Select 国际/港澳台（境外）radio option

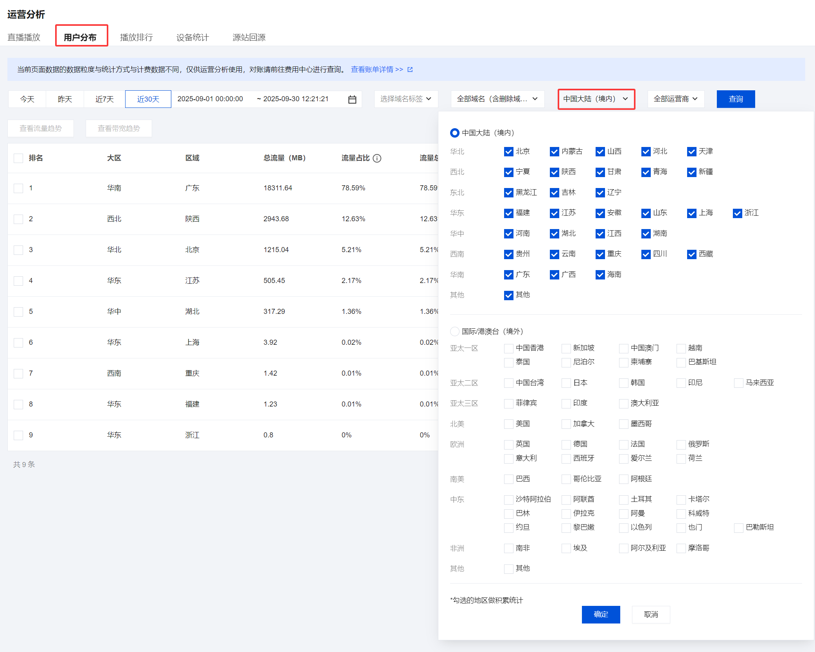coord(454,331)
